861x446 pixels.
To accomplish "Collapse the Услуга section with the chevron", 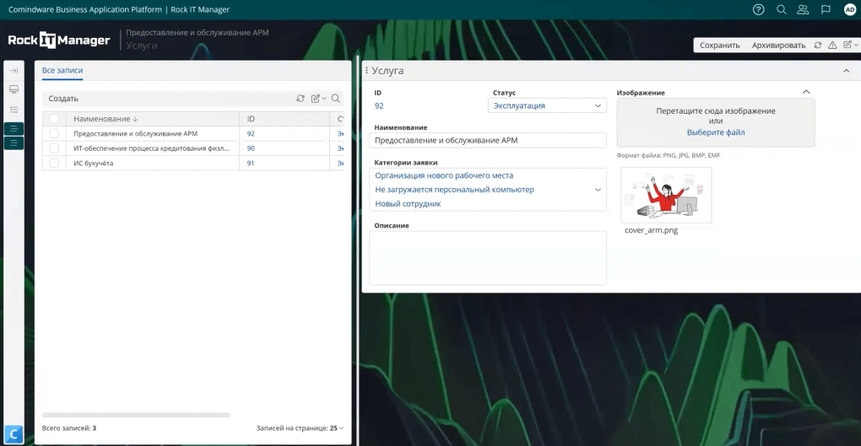I will (846, 72).
